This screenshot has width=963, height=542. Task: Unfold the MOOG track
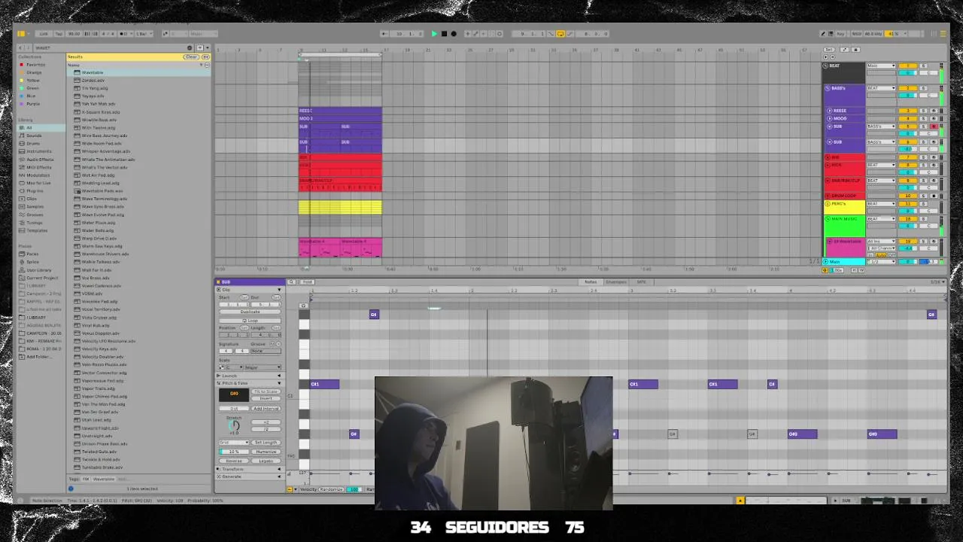click(830, 118)
